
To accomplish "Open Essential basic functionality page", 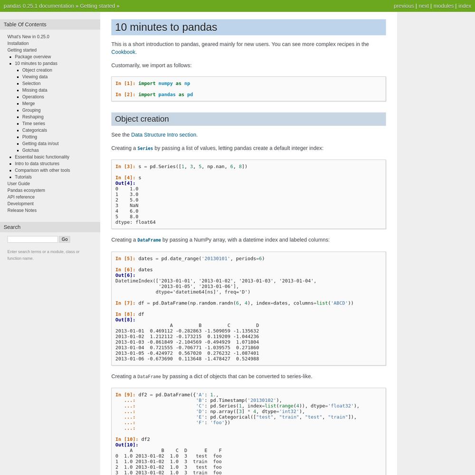I will click(42, 157).
